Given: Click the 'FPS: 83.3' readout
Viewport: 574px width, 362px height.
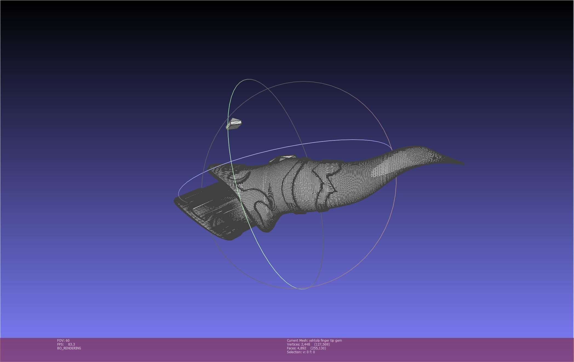Looking at the screenshot, I should (x=66, y=344).
